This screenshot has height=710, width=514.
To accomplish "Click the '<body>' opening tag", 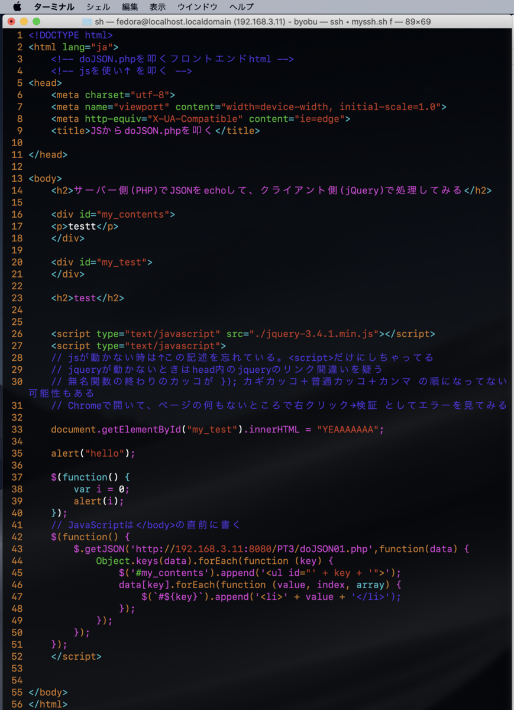I will click(45, 179).
